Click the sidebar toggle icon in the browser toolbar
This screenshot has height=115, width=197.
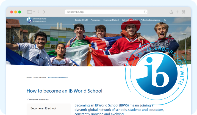coord(29,12)
